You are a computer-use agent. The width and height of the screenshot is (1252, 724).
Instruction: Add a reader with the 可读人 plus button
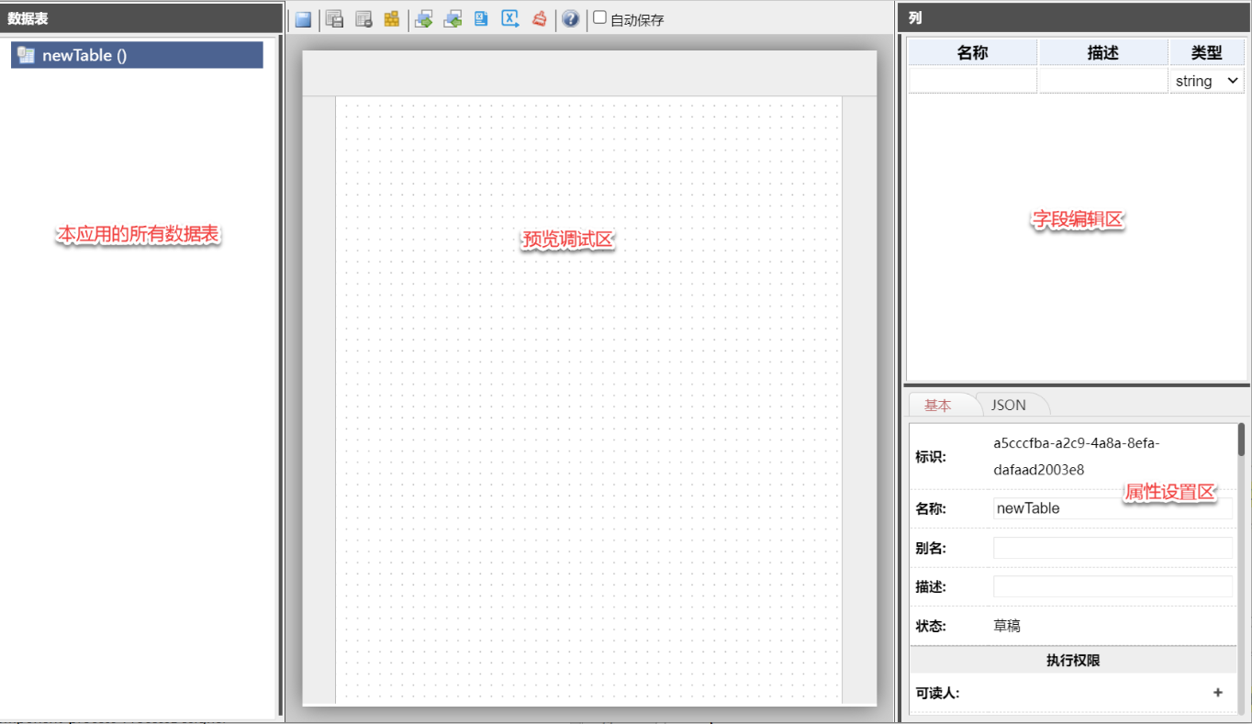(x=1218, y=693)
